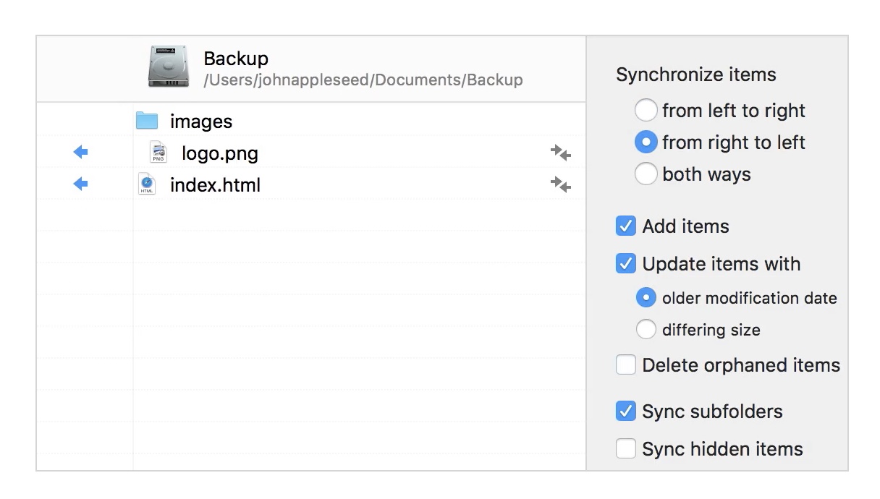
Task: Click the images folder icon
Action: click(147, 121)
